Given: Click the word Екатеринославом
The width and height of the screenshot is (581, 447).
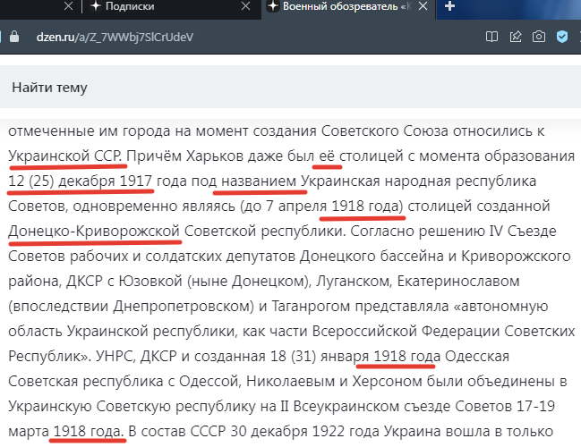Looking at the screenshot, I should [x=458, y=282].
